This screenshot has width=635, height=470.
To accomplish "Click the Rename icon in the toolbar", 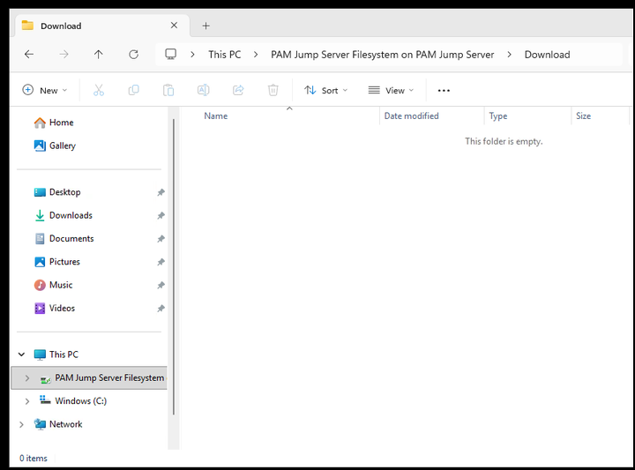I will pos(204,90).
